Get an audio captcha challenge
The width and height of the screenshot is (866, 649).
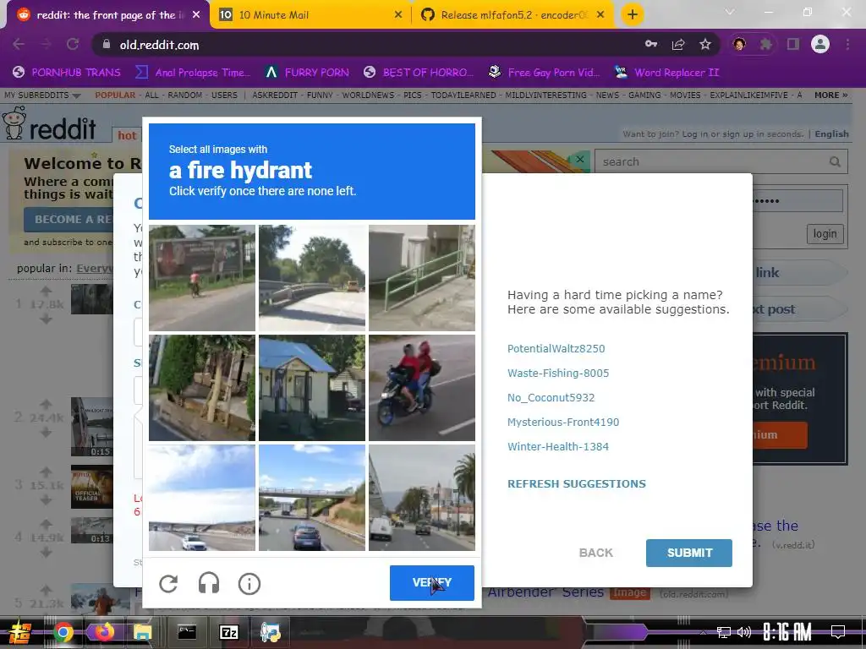[x=209, y=583]
